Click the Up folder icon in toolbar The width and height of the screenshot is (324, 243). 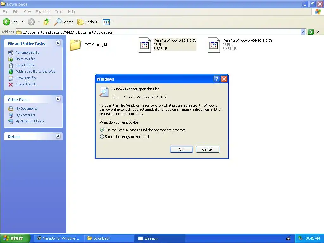point(47,22)
